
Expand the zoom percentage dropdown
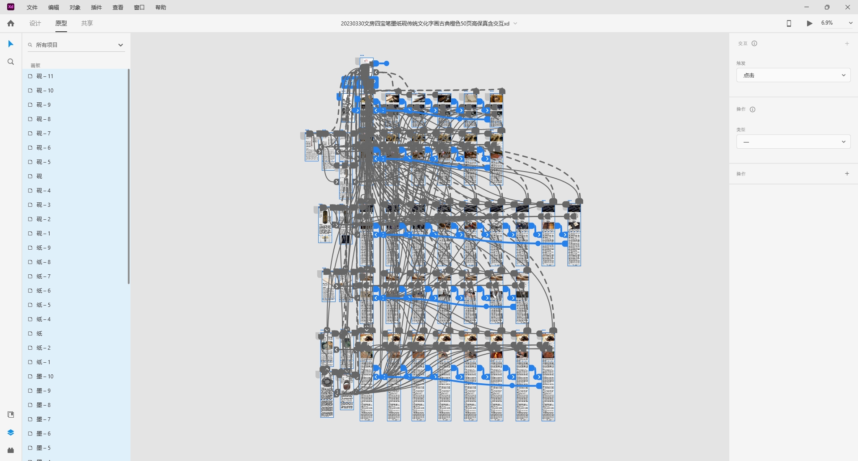(850, 23)
